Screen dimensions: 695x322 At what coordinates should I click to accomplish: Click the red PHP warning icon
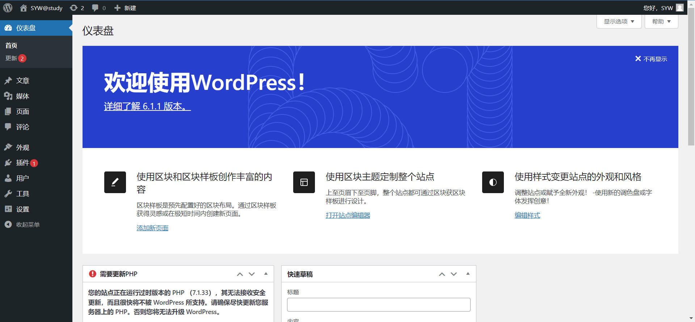(92, 274)
